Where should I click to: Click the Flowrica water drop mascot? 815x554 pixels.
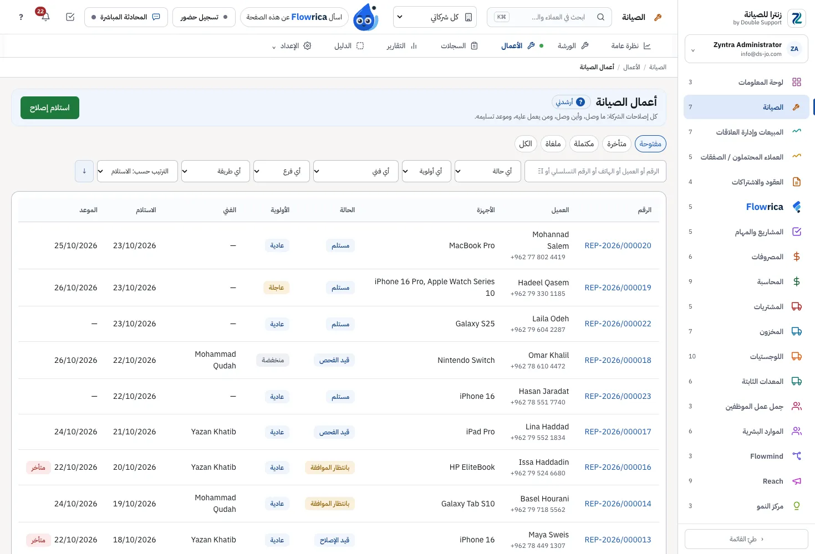(365, 17)
